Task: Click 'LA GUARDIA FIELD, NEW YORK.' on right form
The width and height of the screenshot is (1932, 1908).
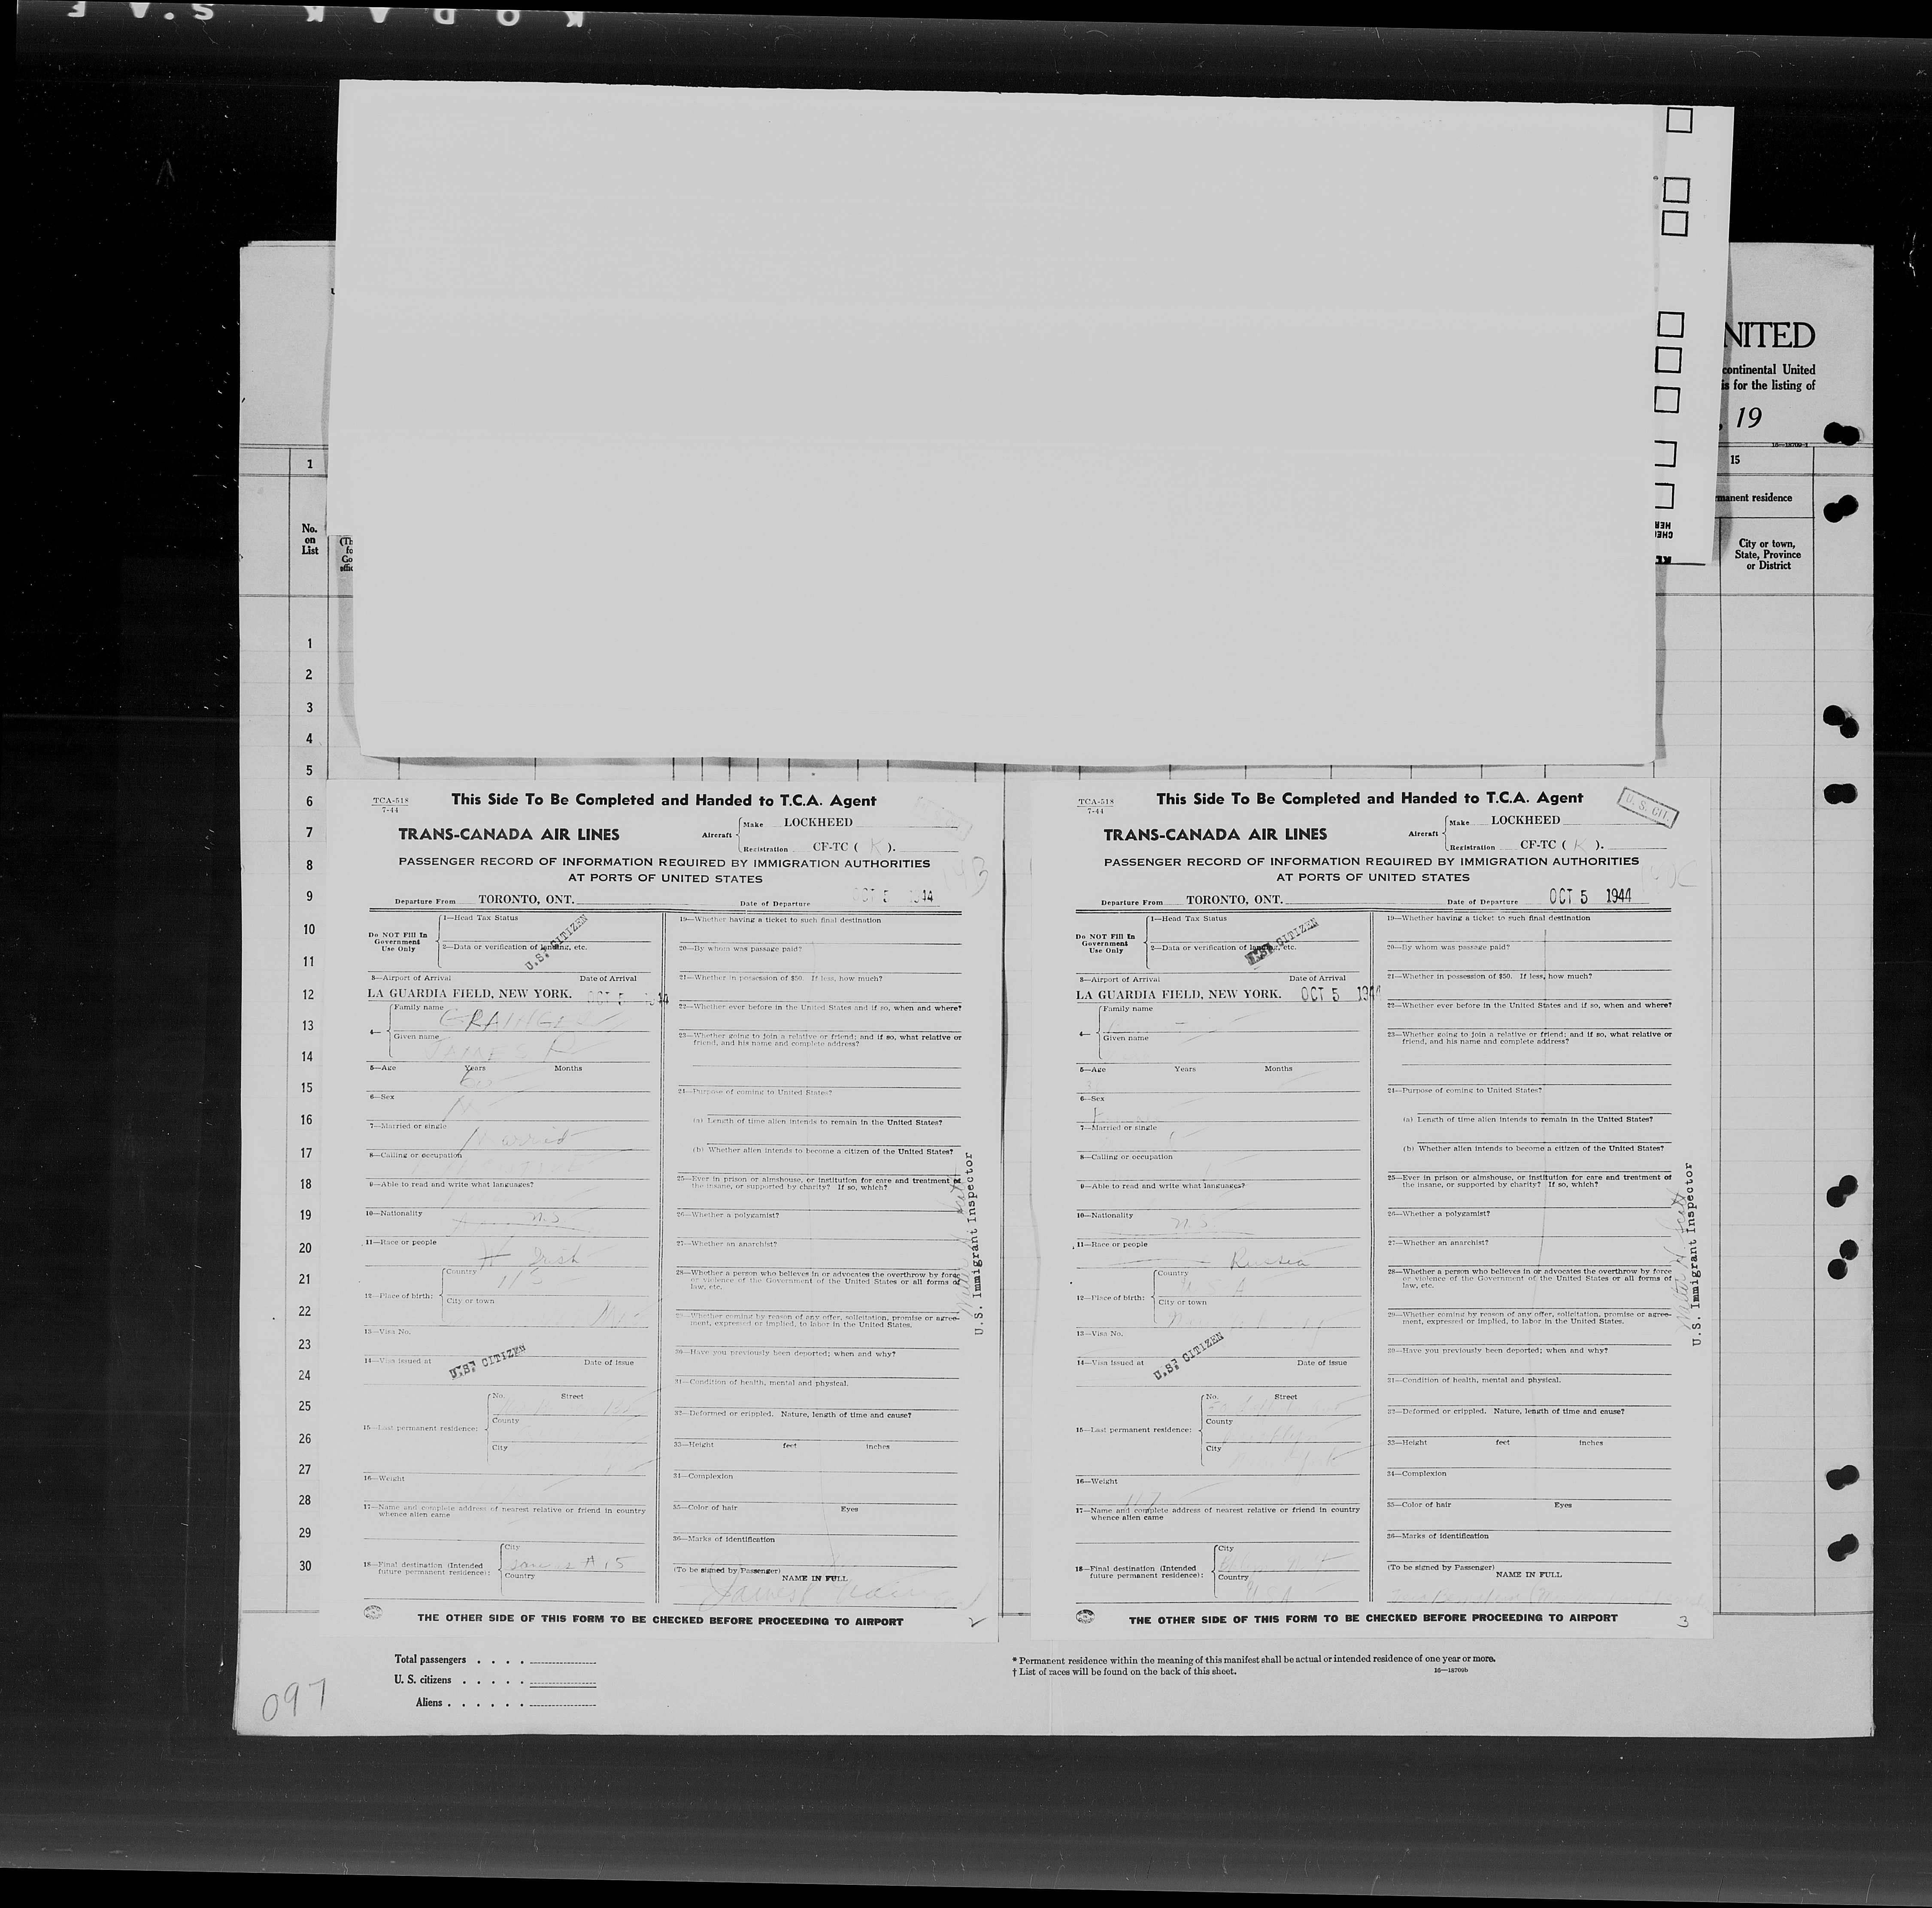Action: (x=1178, y=995)
